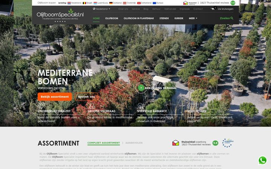271x169 pixels.
Task: Click Olijfboom kopen text in top bar
Action: point(47,3)
